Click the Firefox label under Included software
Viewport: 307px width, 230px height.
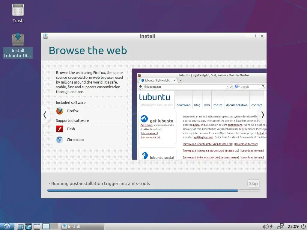tap(73, 111)
